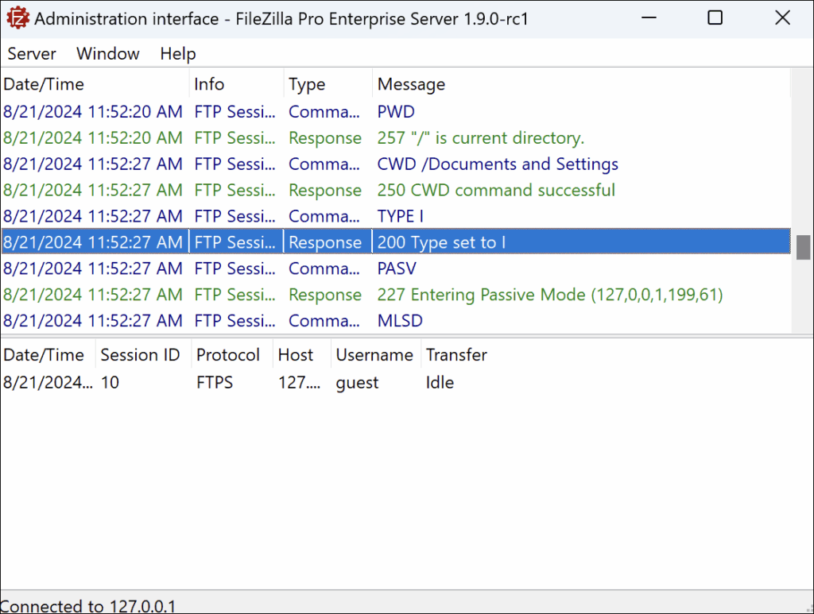Select the TYPE I command row
This screenshot has height=614, width=814.
pyautogui.click(x=396, y=217)
